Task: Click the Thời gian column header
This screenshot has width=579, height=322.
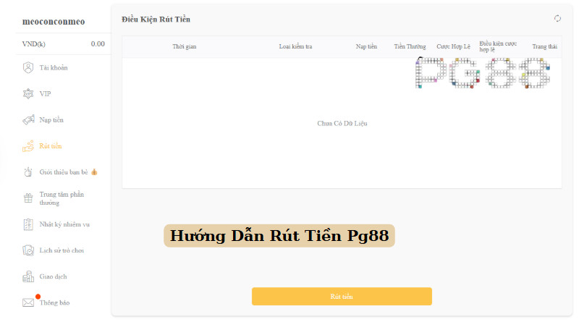Action: coord(185,46)
